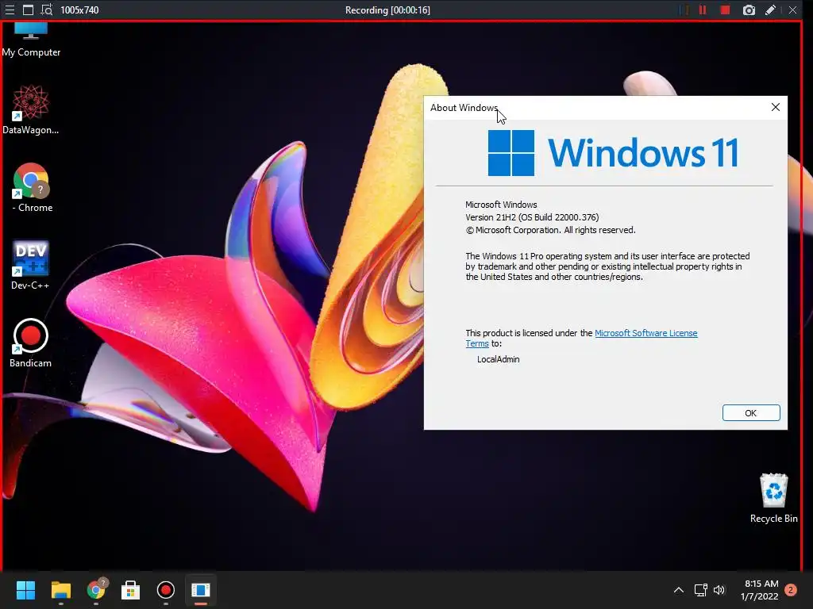Activate the Bandicam drawing pencil tool
813x609 pixels.
[x=770, y=10]
